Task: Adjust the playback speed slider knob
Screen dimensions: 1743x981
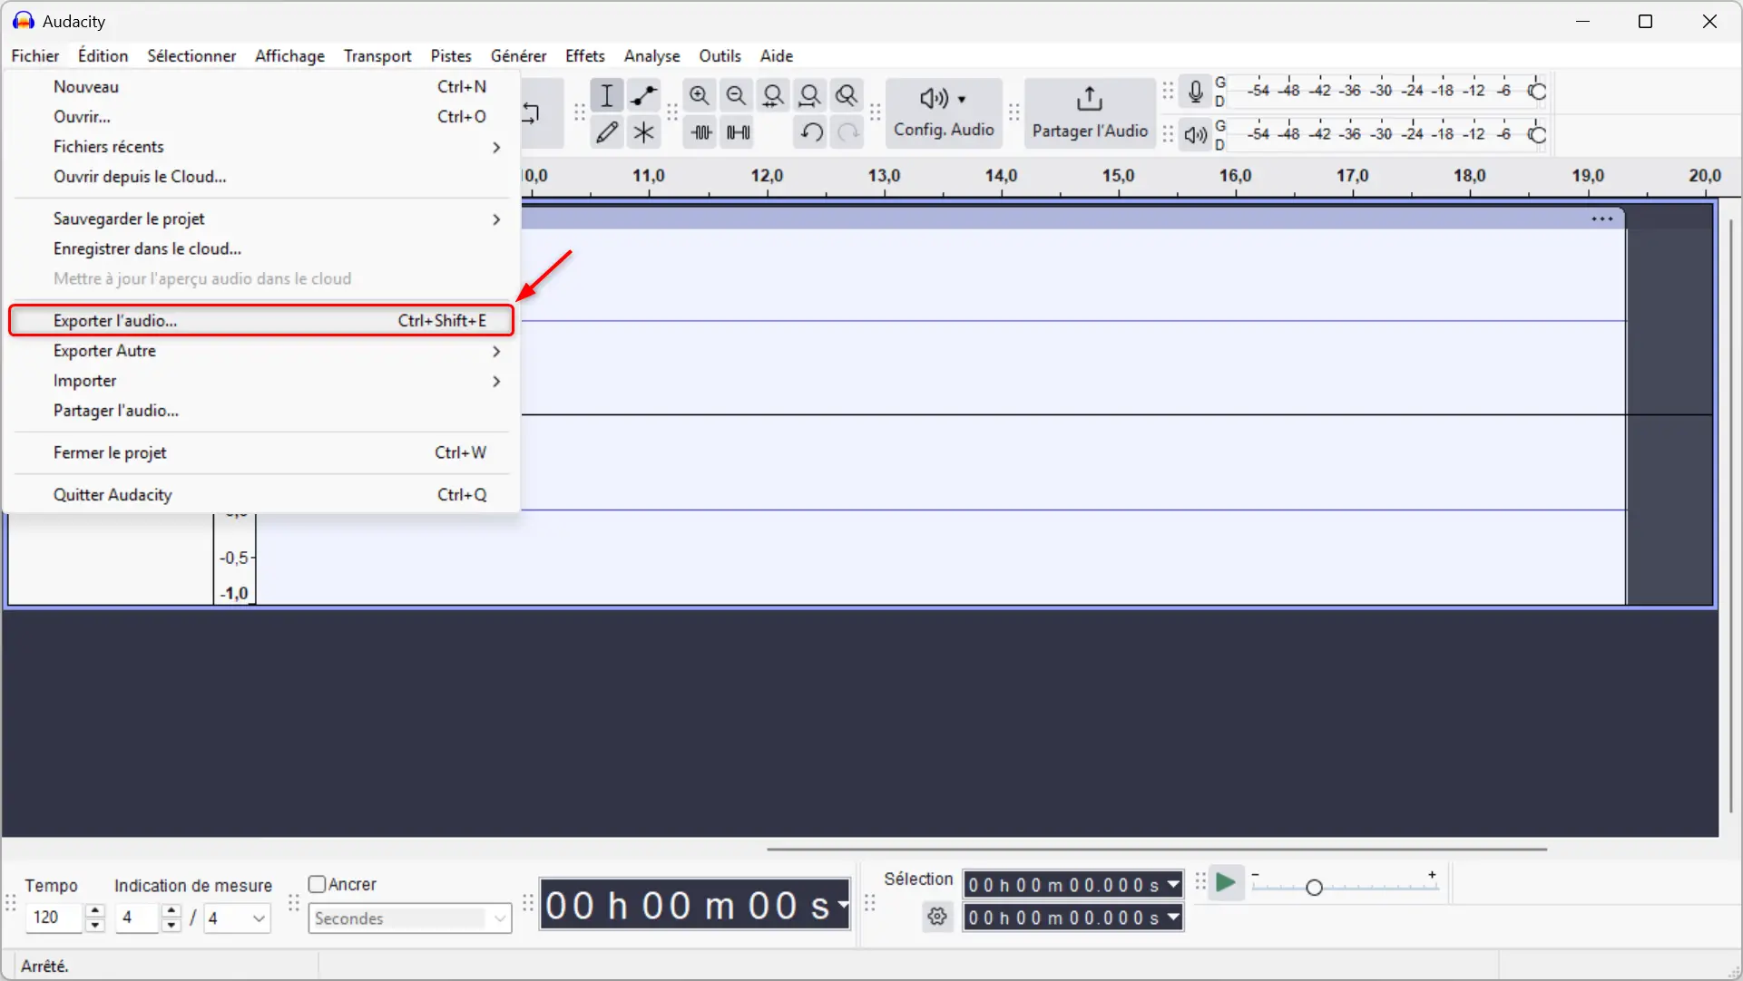Action: tap(1314, 888)
